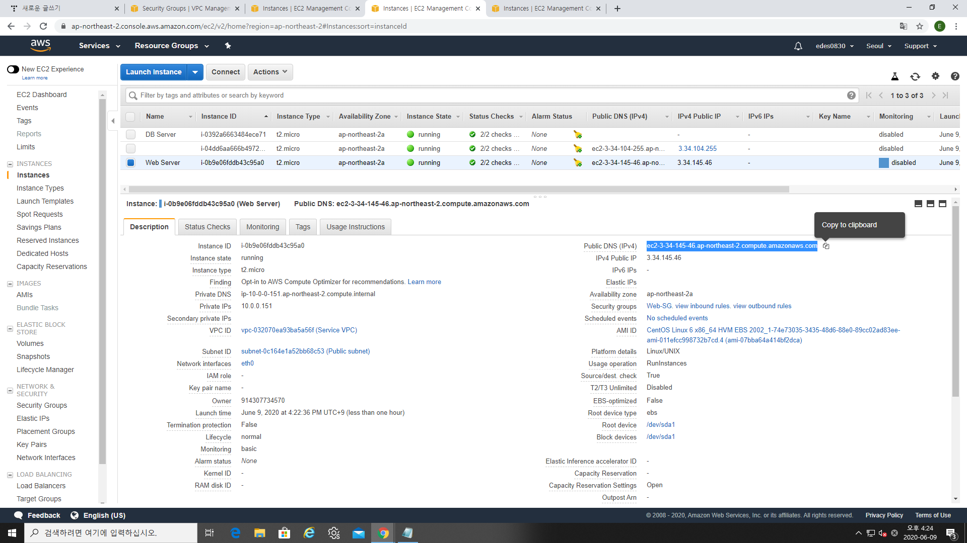Split details pane to half height
The height and width of the screenshot is (543, 967).
tap(931, 204)
